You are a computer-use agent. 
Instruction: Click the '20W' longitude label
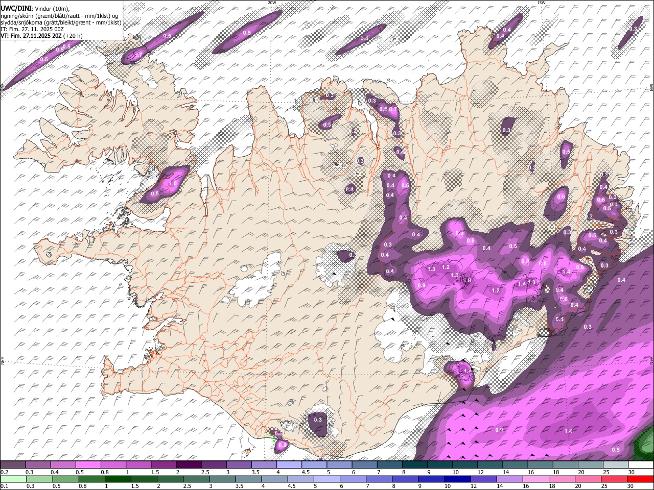coord(272,3)
